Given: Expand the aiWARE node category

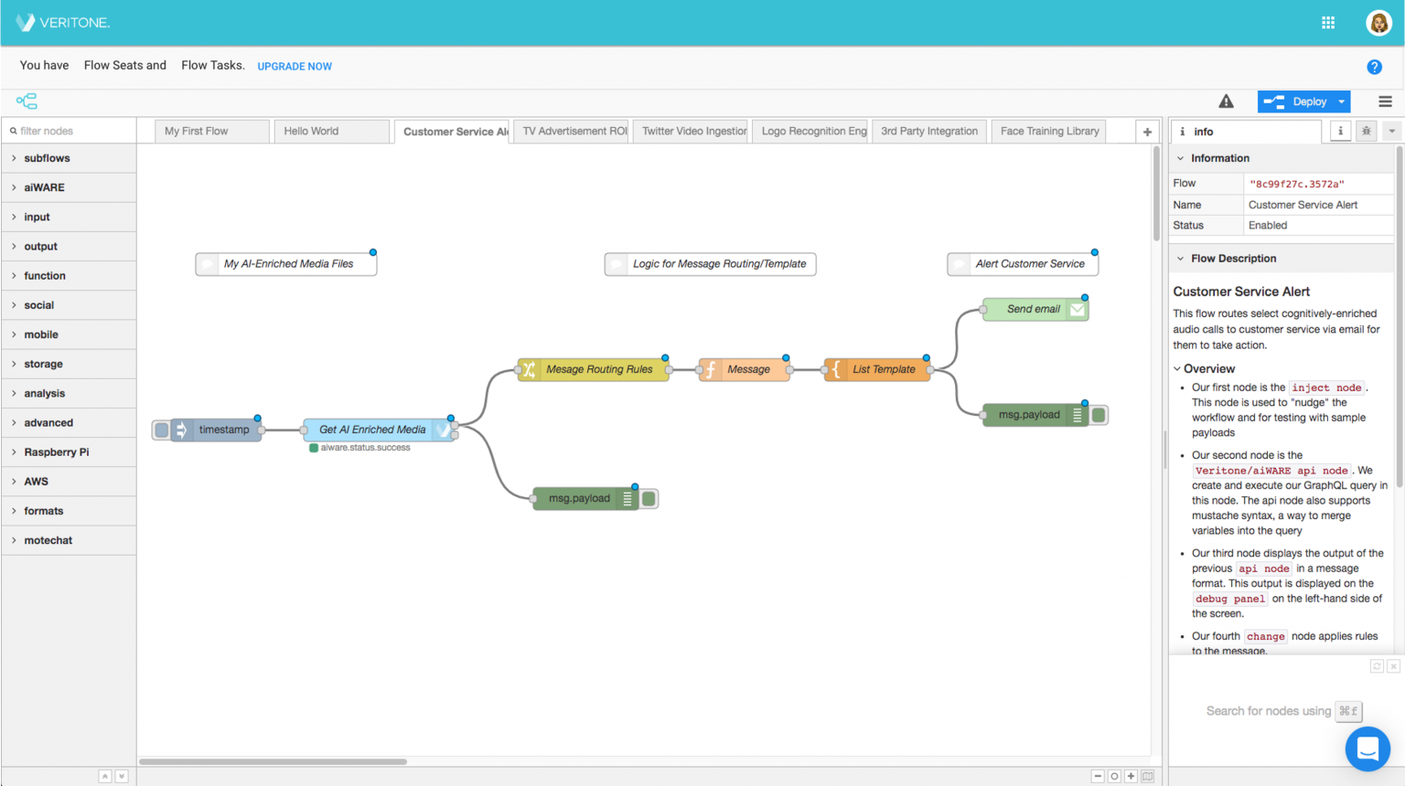Looking at the screenshot, I should pyautogui.click(x=44, y=187).
